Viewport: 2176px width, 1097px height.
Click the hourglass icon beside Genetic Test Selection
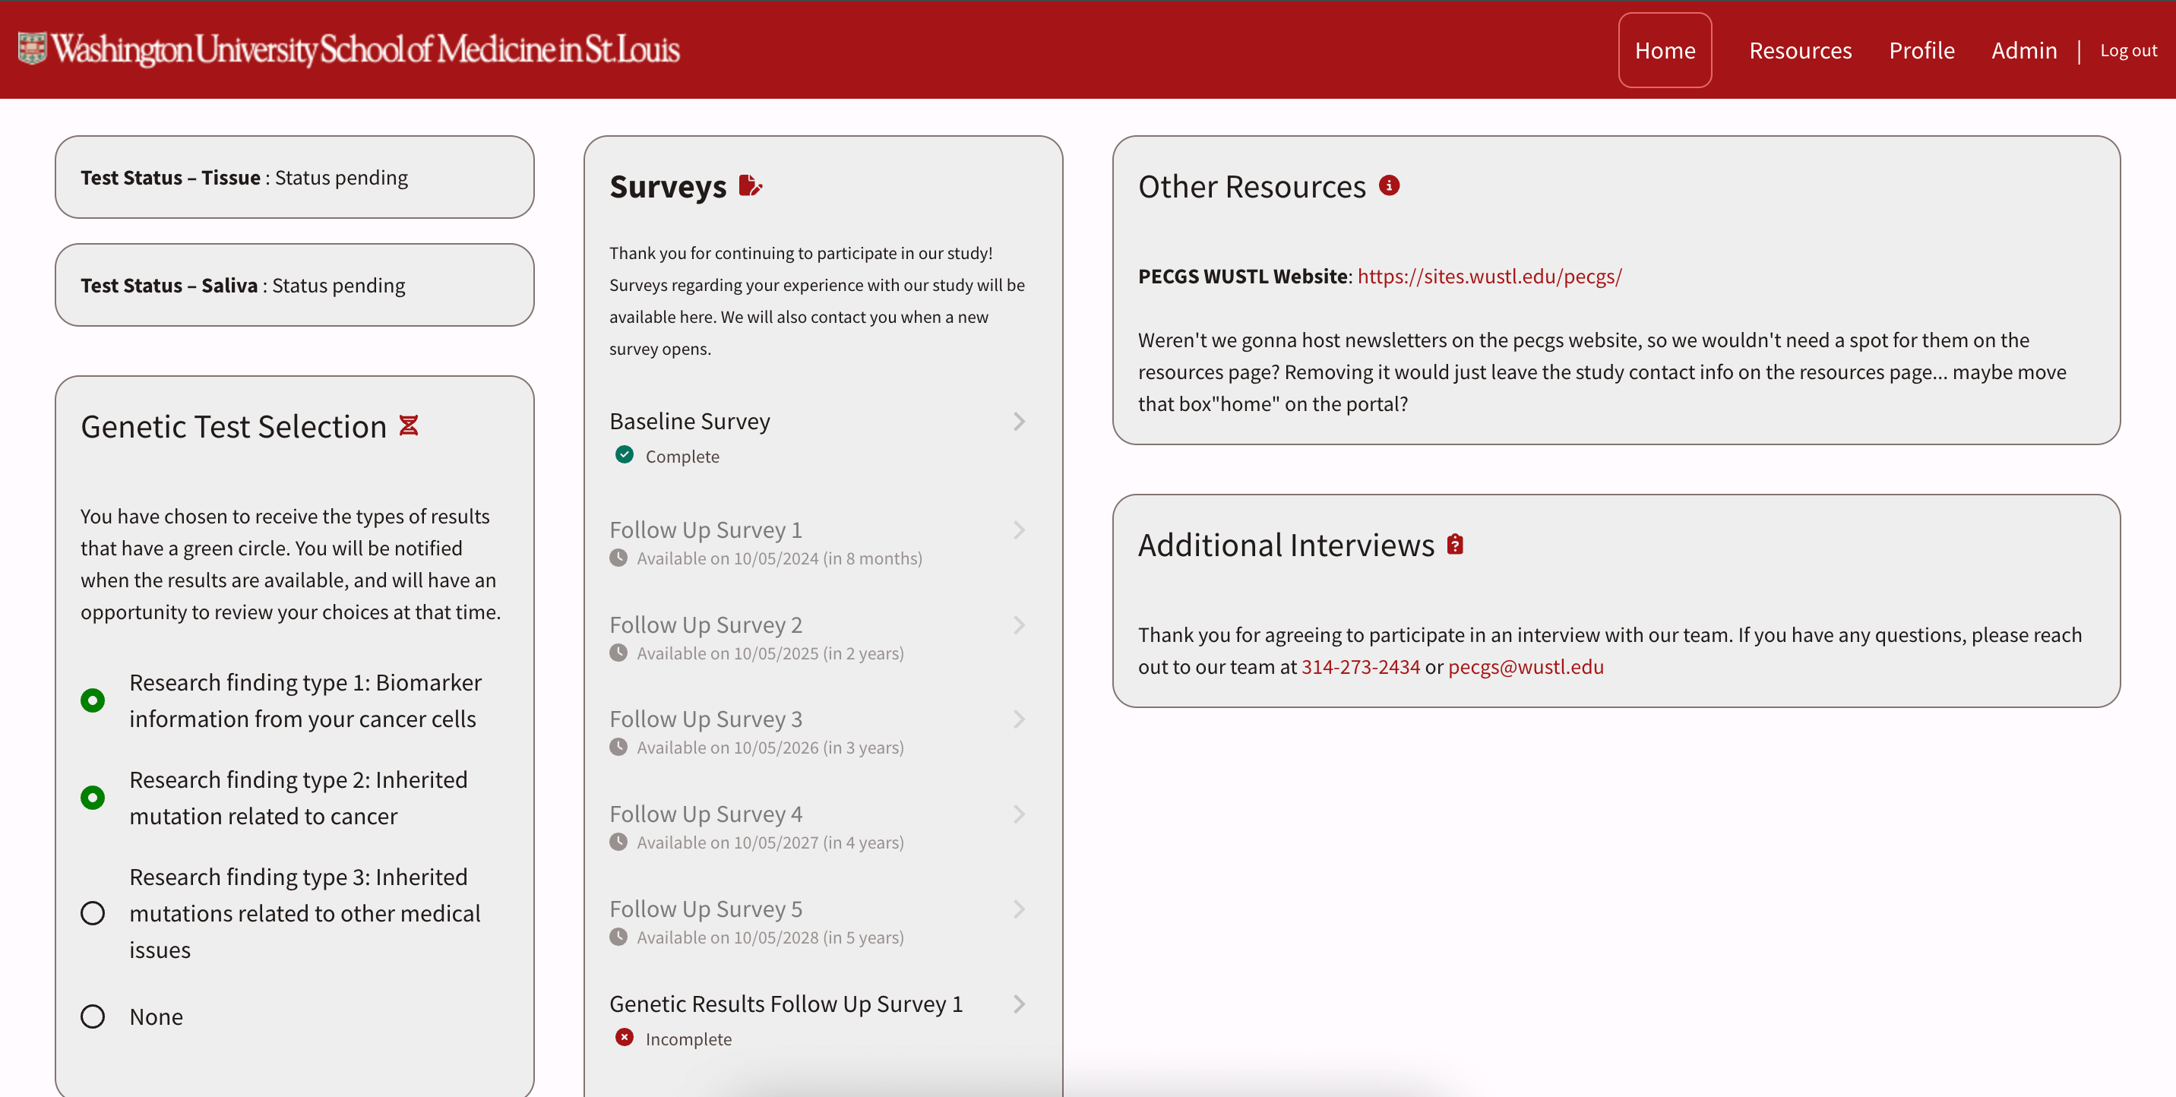pyautogui.click(x=409, y=425)
